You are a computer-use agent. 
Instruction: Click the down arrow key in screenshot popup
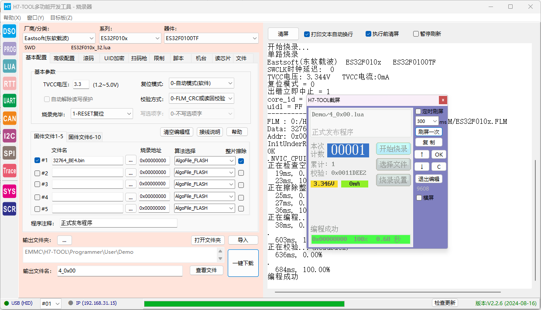point(422,167)
